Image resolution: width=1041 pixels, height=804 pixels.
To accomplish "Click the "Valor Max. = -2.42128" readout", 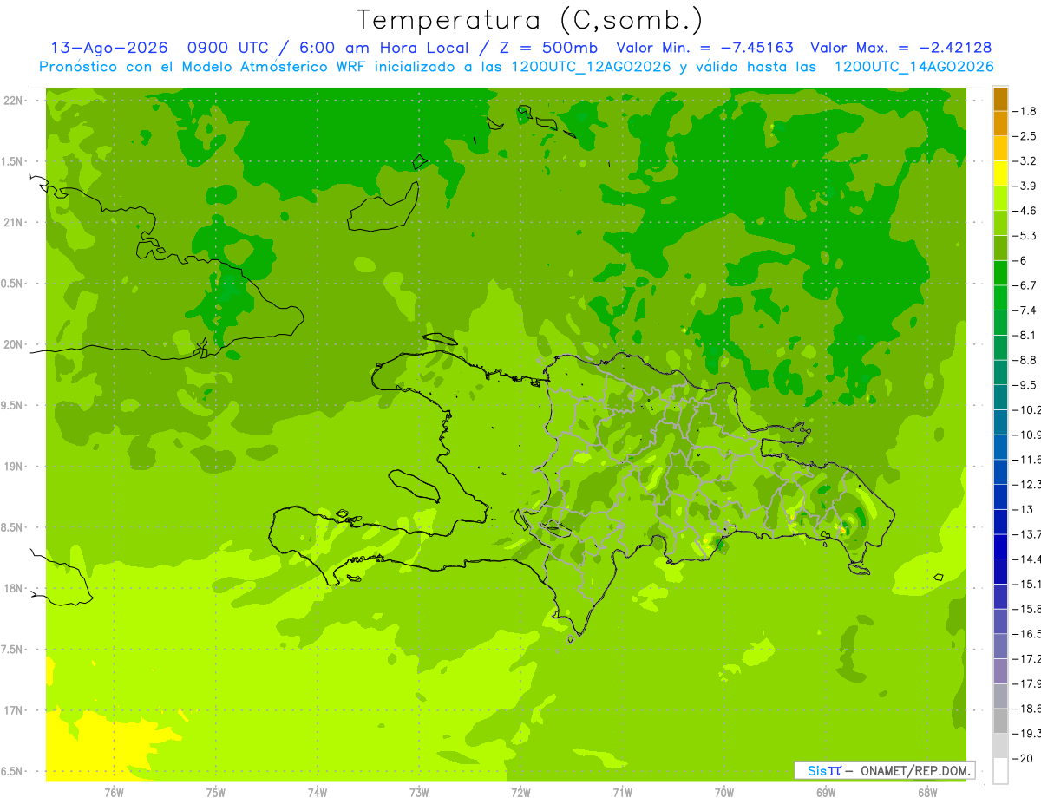I will coord(901,48).
